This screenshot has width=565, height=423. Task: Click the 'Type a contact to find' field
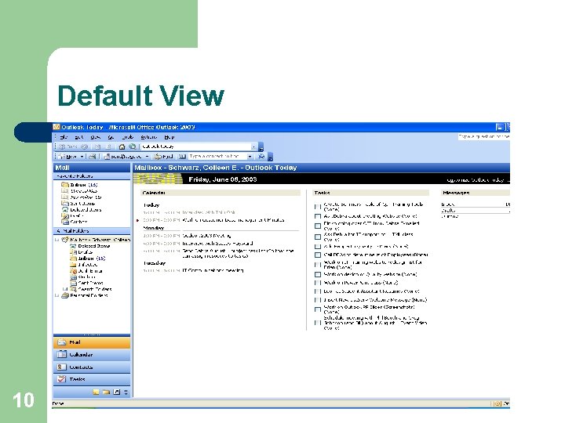pyautogui.click(x=217, y=157)
